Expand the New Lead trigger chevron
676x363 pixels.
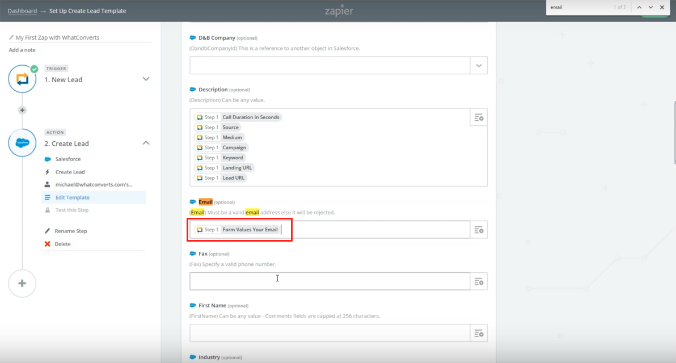point(146,79)
